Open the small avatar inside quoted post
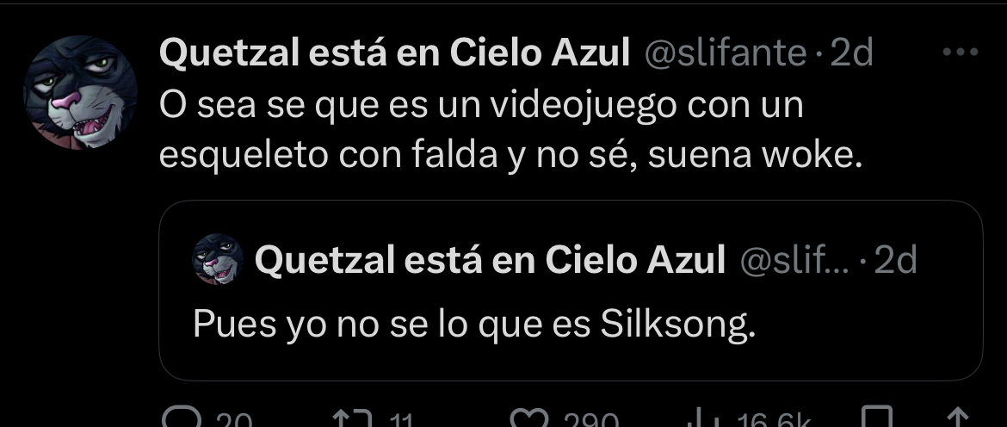The height and width of the screenshot is (427, 1007). tap(218, 259)
